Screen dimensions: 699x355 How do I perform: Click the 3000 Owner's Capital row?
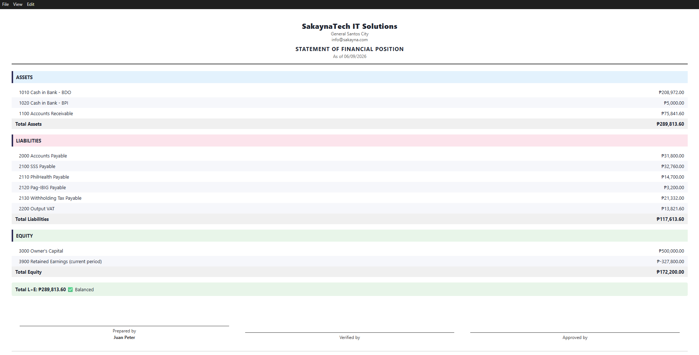coord(350,251)
